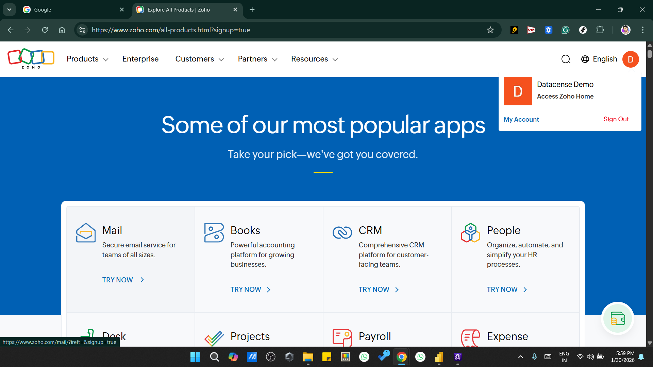Select the Enterprise menu item
653x367 pixels.
click(140, 59)
